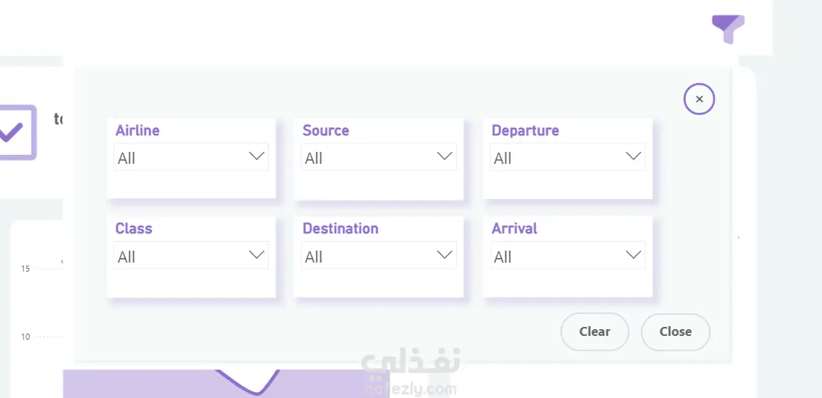This screenshot has height=398, width=822.
Task: Expand the Source dropdown arrow
Action: pos(445,157)
